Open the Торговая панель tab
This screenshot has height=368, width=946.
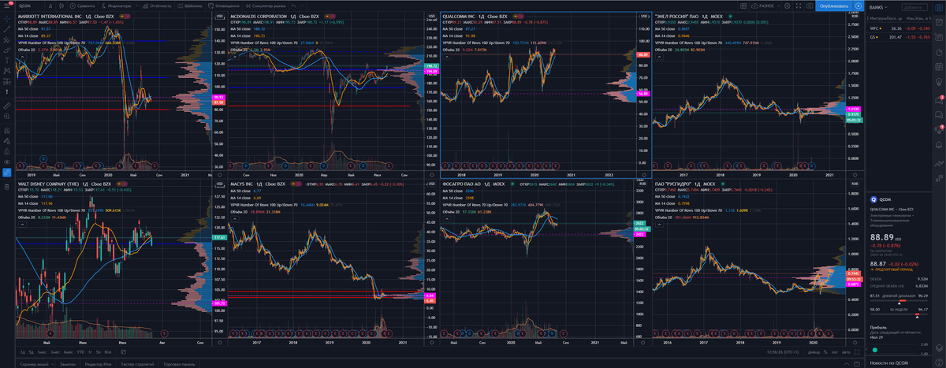tap(179, 364)
